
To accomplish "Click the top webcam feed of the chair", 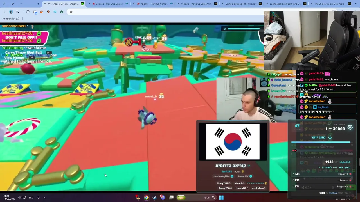I will pos(312,40).
